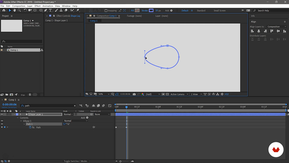Image resolution: width=289 pixels, height=163 pixels.
Task: Switch to the Standard workspace
Action: pos(201,11)
